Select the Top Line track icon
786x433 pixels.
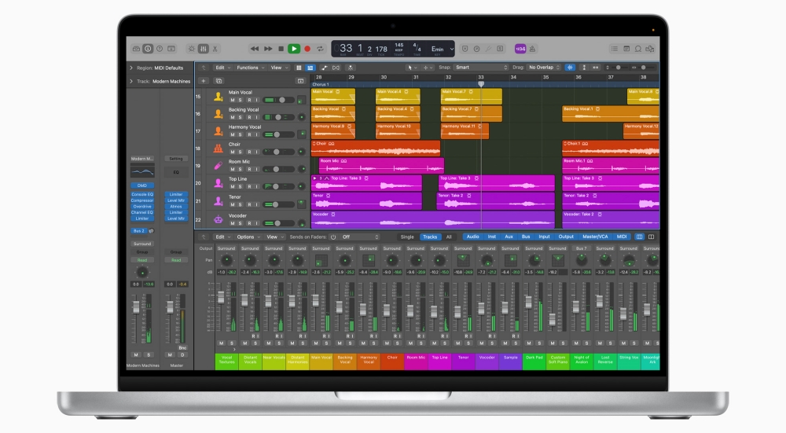coord(218,183)
